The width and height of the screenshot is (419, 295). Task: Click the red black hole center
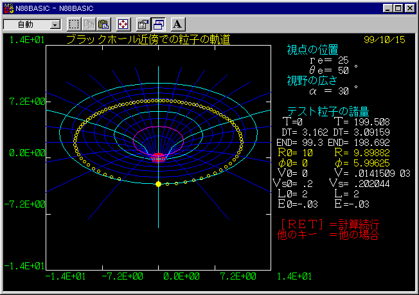click(158, 156)
